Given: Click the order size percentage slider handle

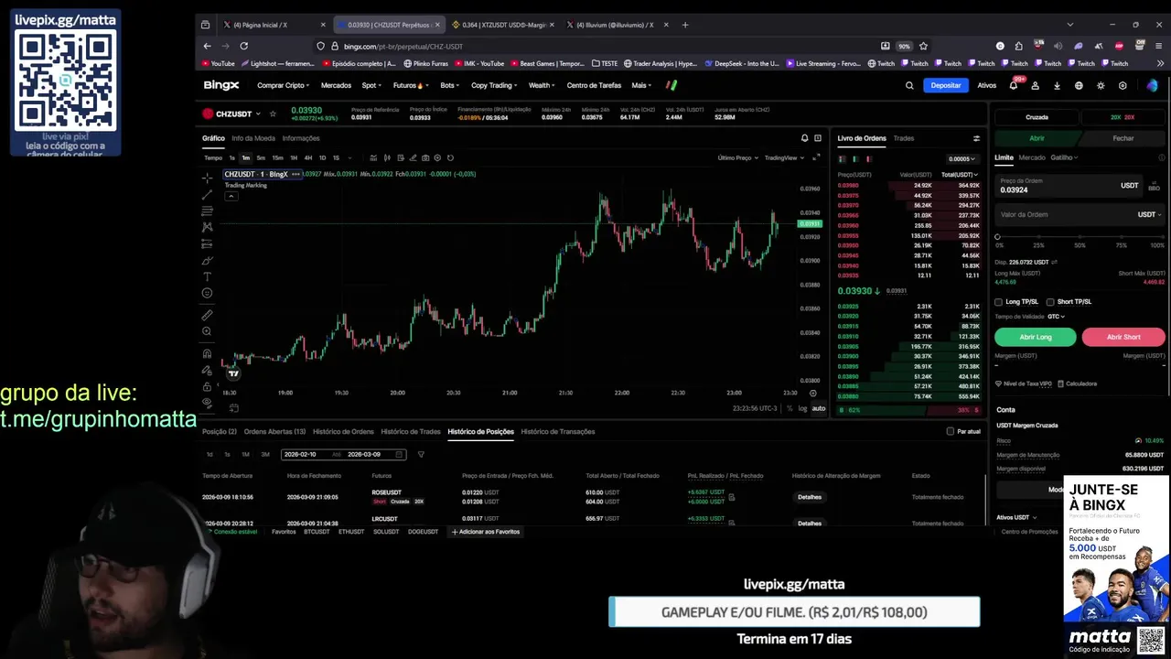Looking at the screenshot, I should coord(998,236).
